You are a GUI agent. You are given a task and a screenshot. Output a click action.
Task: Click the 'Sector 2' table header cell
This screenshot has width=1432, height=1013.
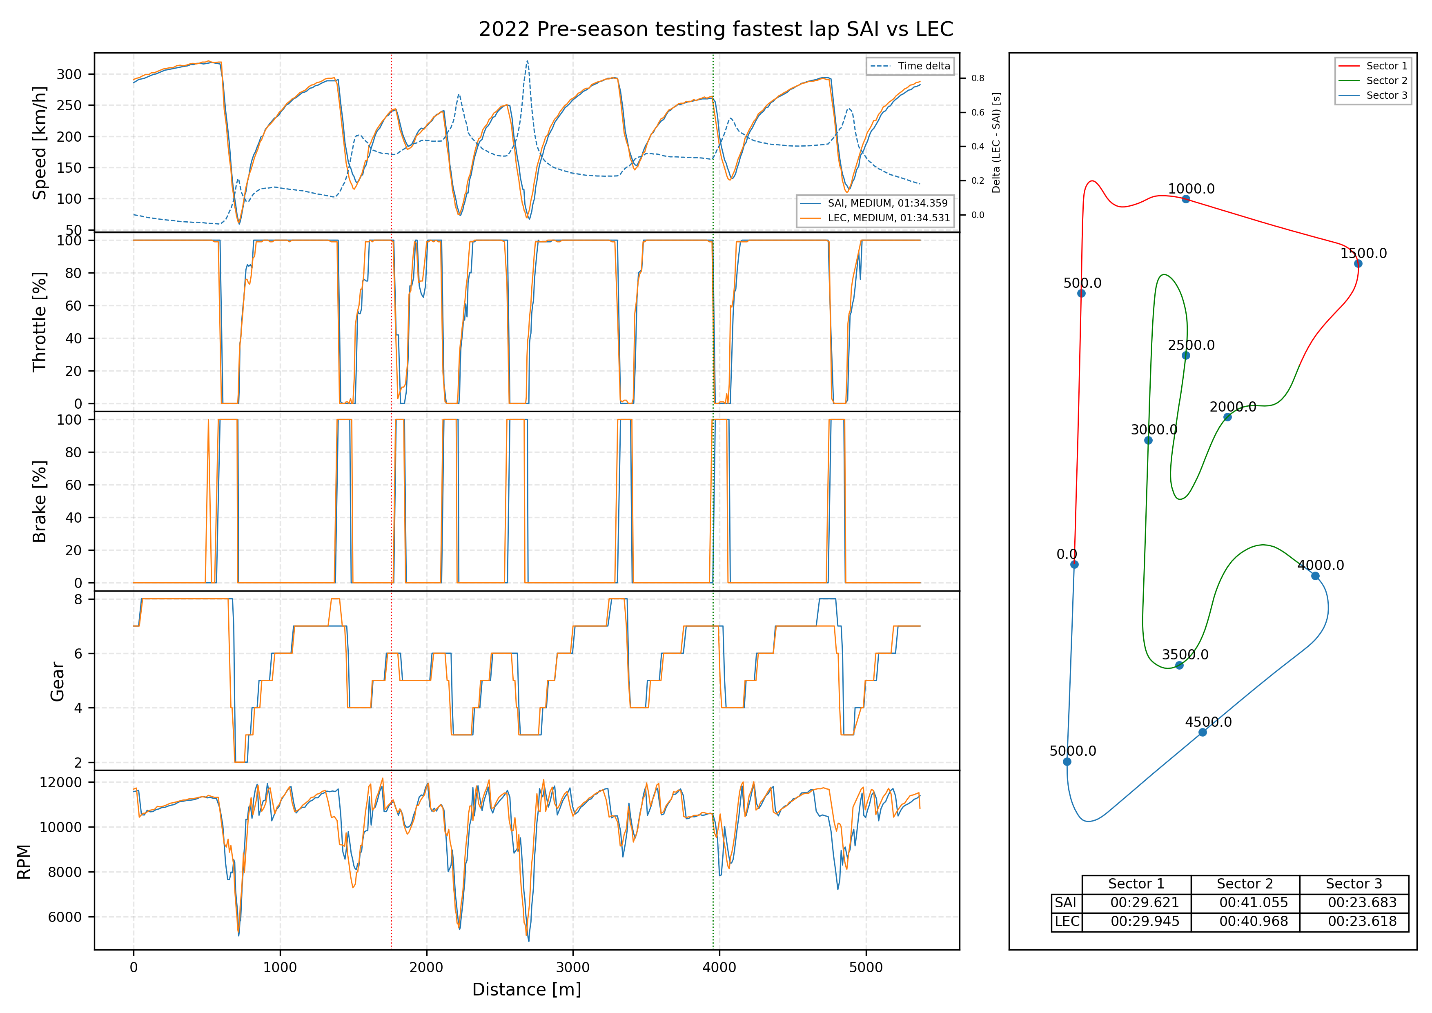tap(1245, 884)
